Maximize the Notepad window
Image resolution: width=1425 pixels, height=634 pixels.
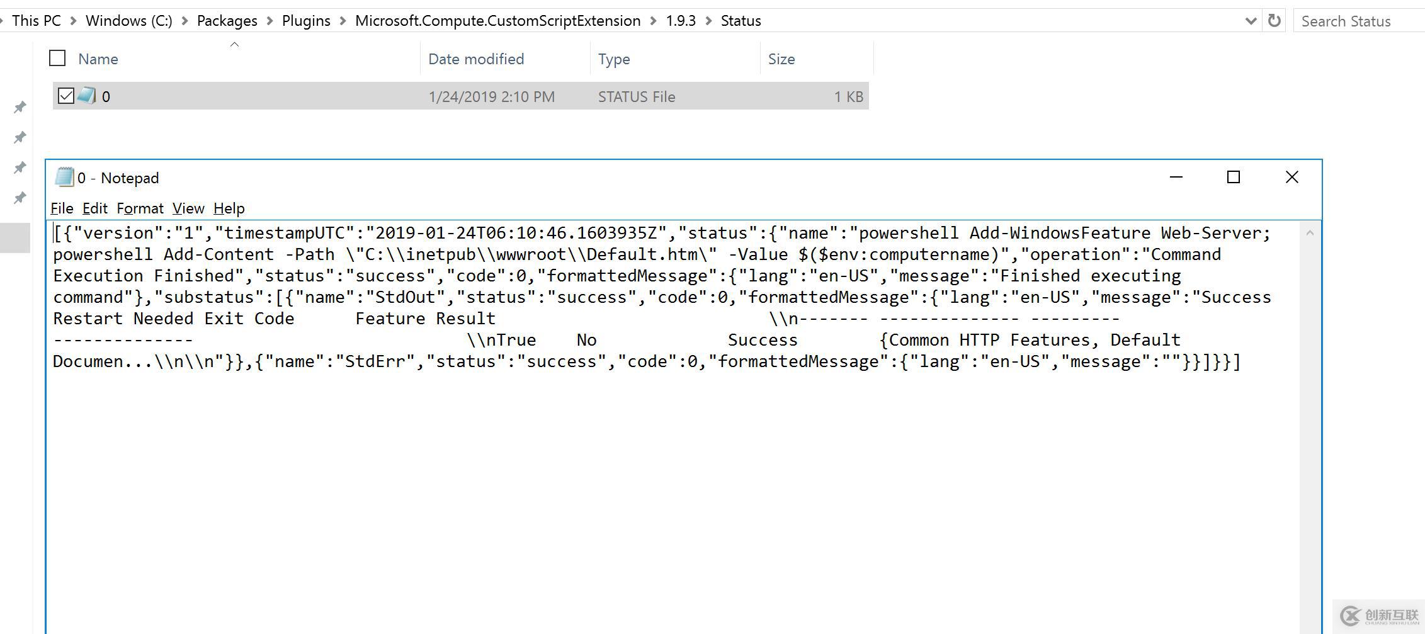tap(1234, 178)
